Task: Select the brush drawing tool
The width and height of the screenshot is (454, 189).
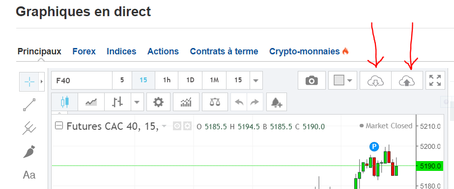Action: pos(29,151)
